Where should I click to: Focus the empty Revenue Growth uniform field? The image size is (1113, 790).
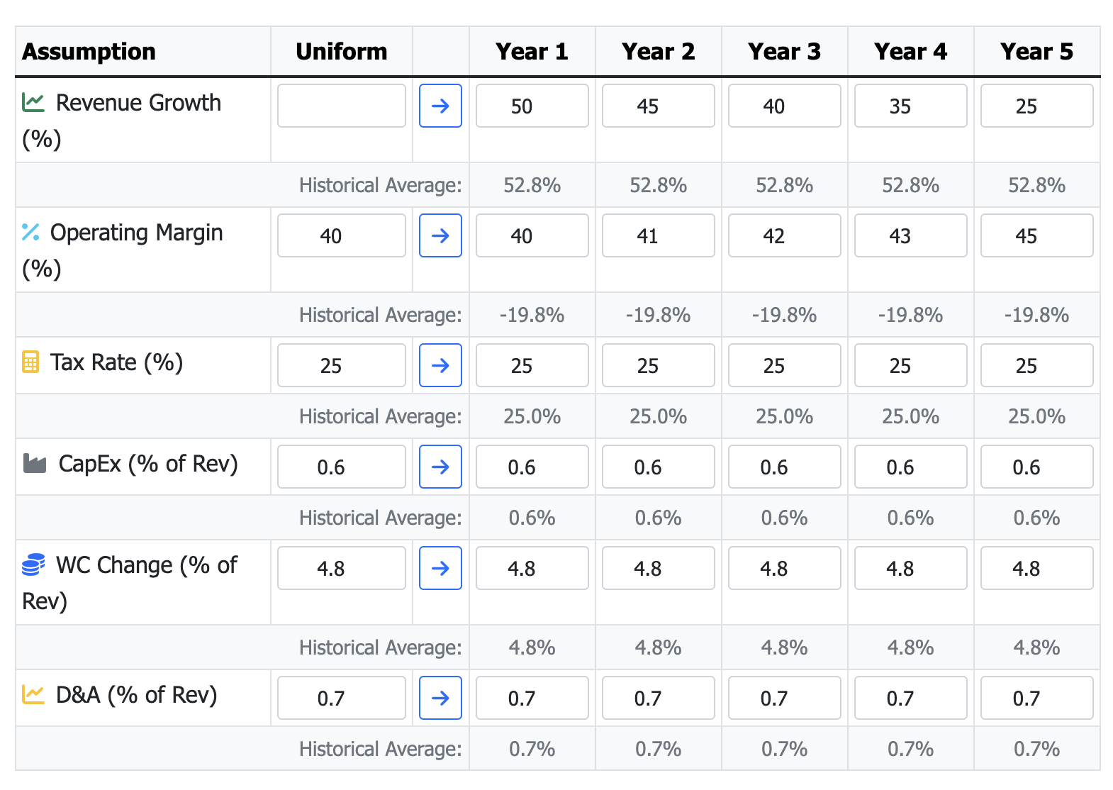pos(341,106)
